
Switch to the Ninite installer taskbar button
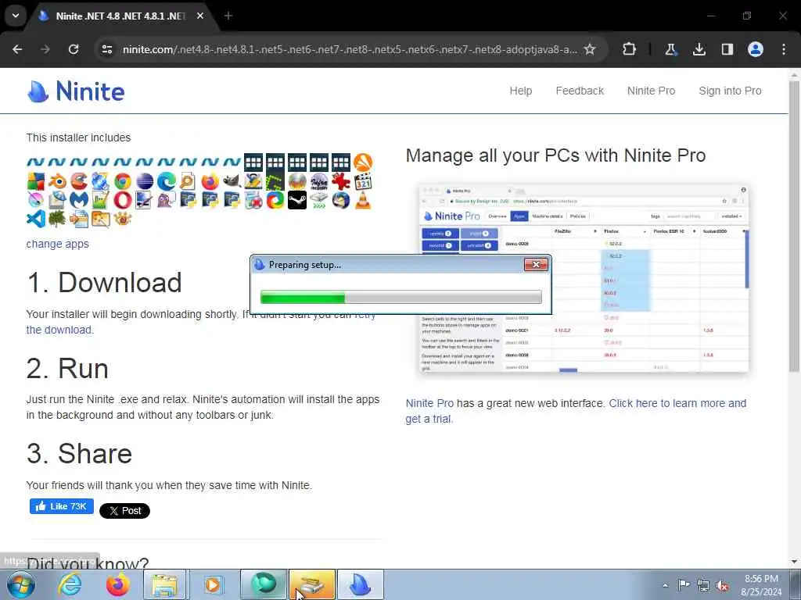[360, 584]
